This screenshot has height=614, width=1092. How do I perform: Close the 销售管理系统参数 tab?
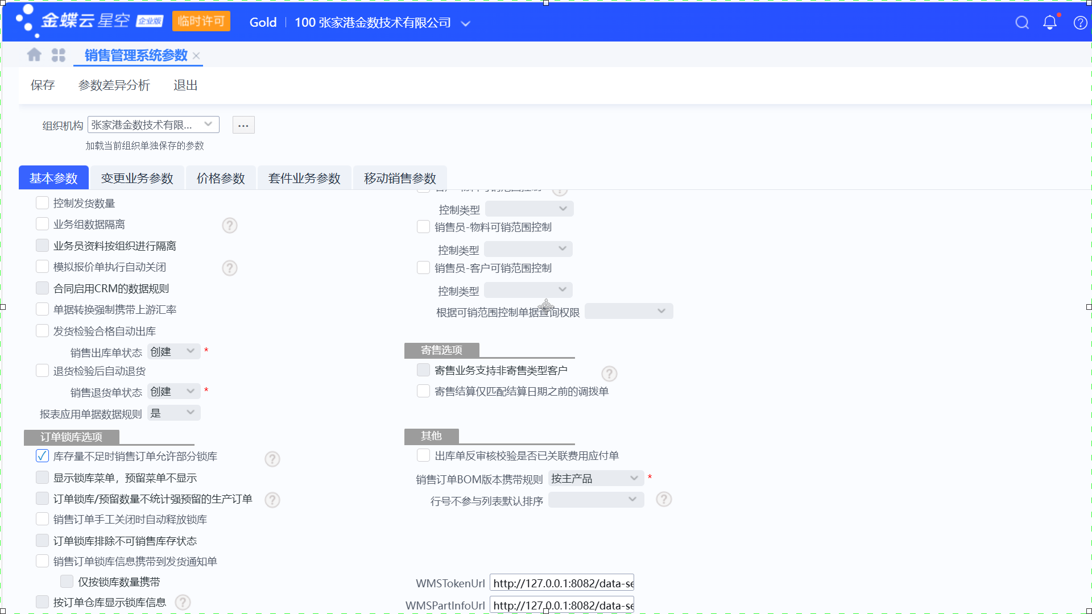(x=196, y=56)
